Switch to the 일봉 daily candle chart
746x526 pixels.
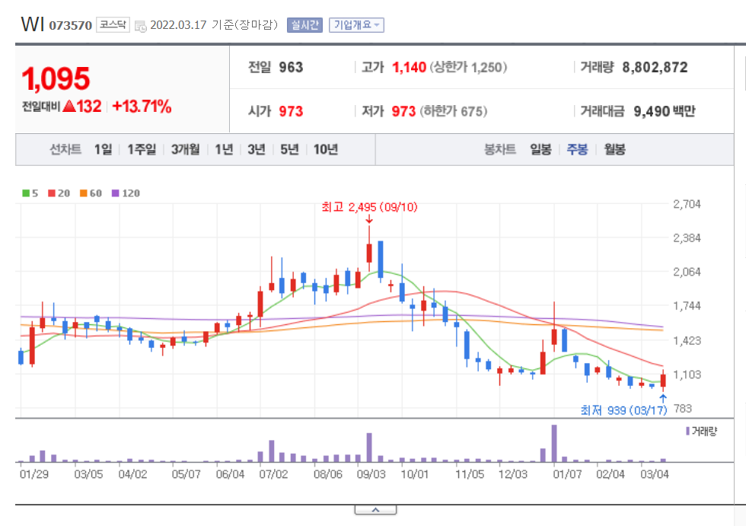540,149
